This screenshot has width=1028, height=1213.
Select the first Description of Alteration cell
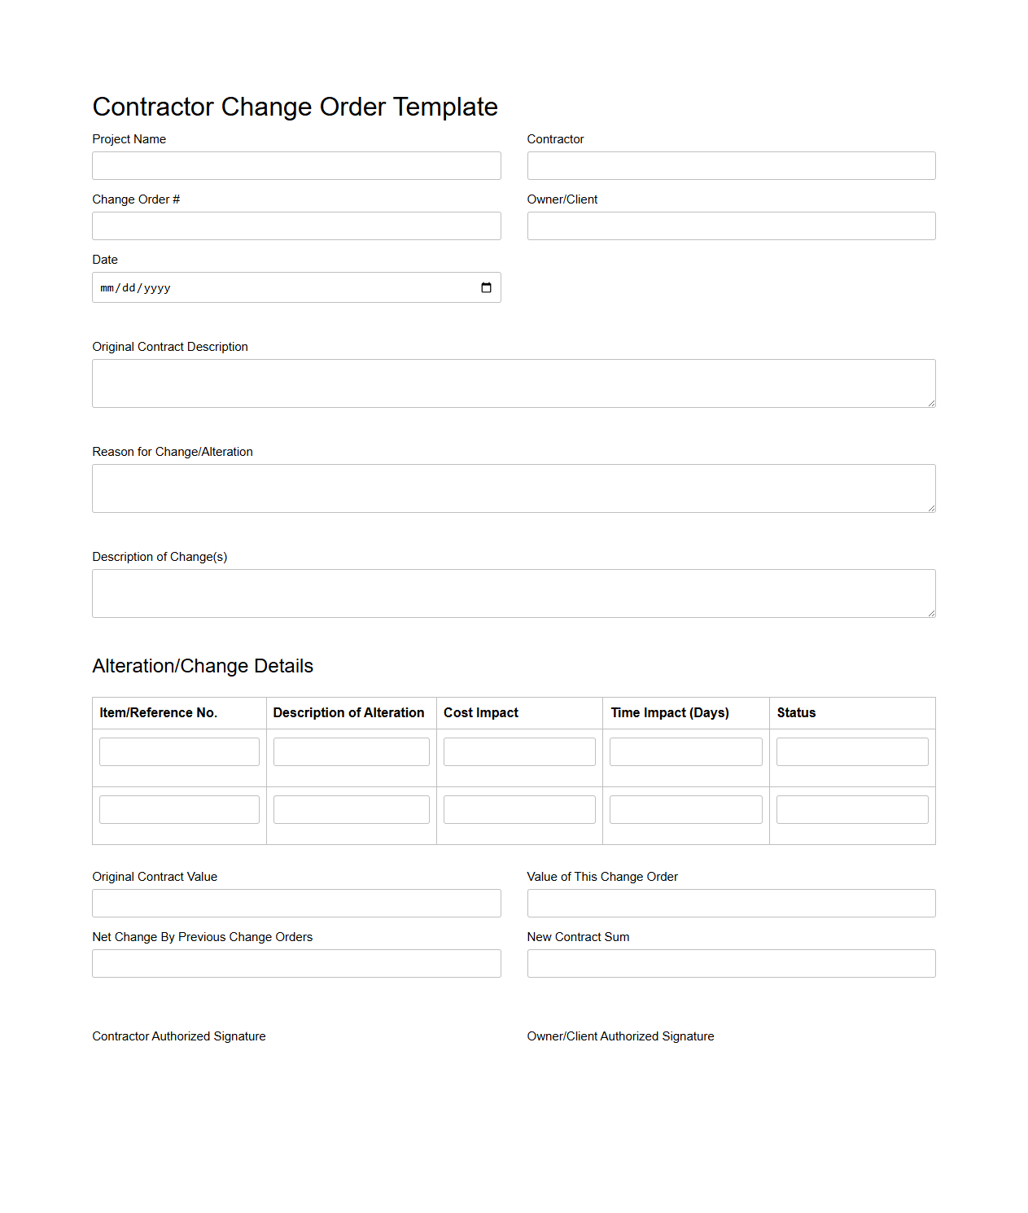pos(351,751)
